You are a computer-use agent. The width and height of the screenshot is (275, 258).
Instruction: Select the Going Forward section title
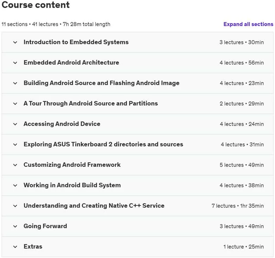coord(45,226)
